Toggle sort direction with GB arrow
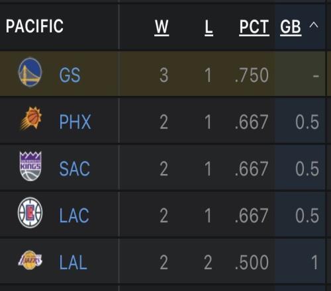This screenshot has width=331, height=291. tap(314, 26)
